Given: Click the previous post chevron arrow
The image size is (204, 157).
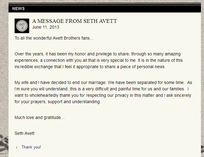Looking at the screenshot, I should 17,147.
